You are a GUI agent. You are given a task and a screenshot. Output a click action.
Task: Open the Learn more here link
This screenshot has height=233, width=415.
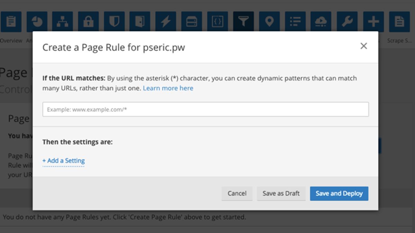[x=168, y=88]
